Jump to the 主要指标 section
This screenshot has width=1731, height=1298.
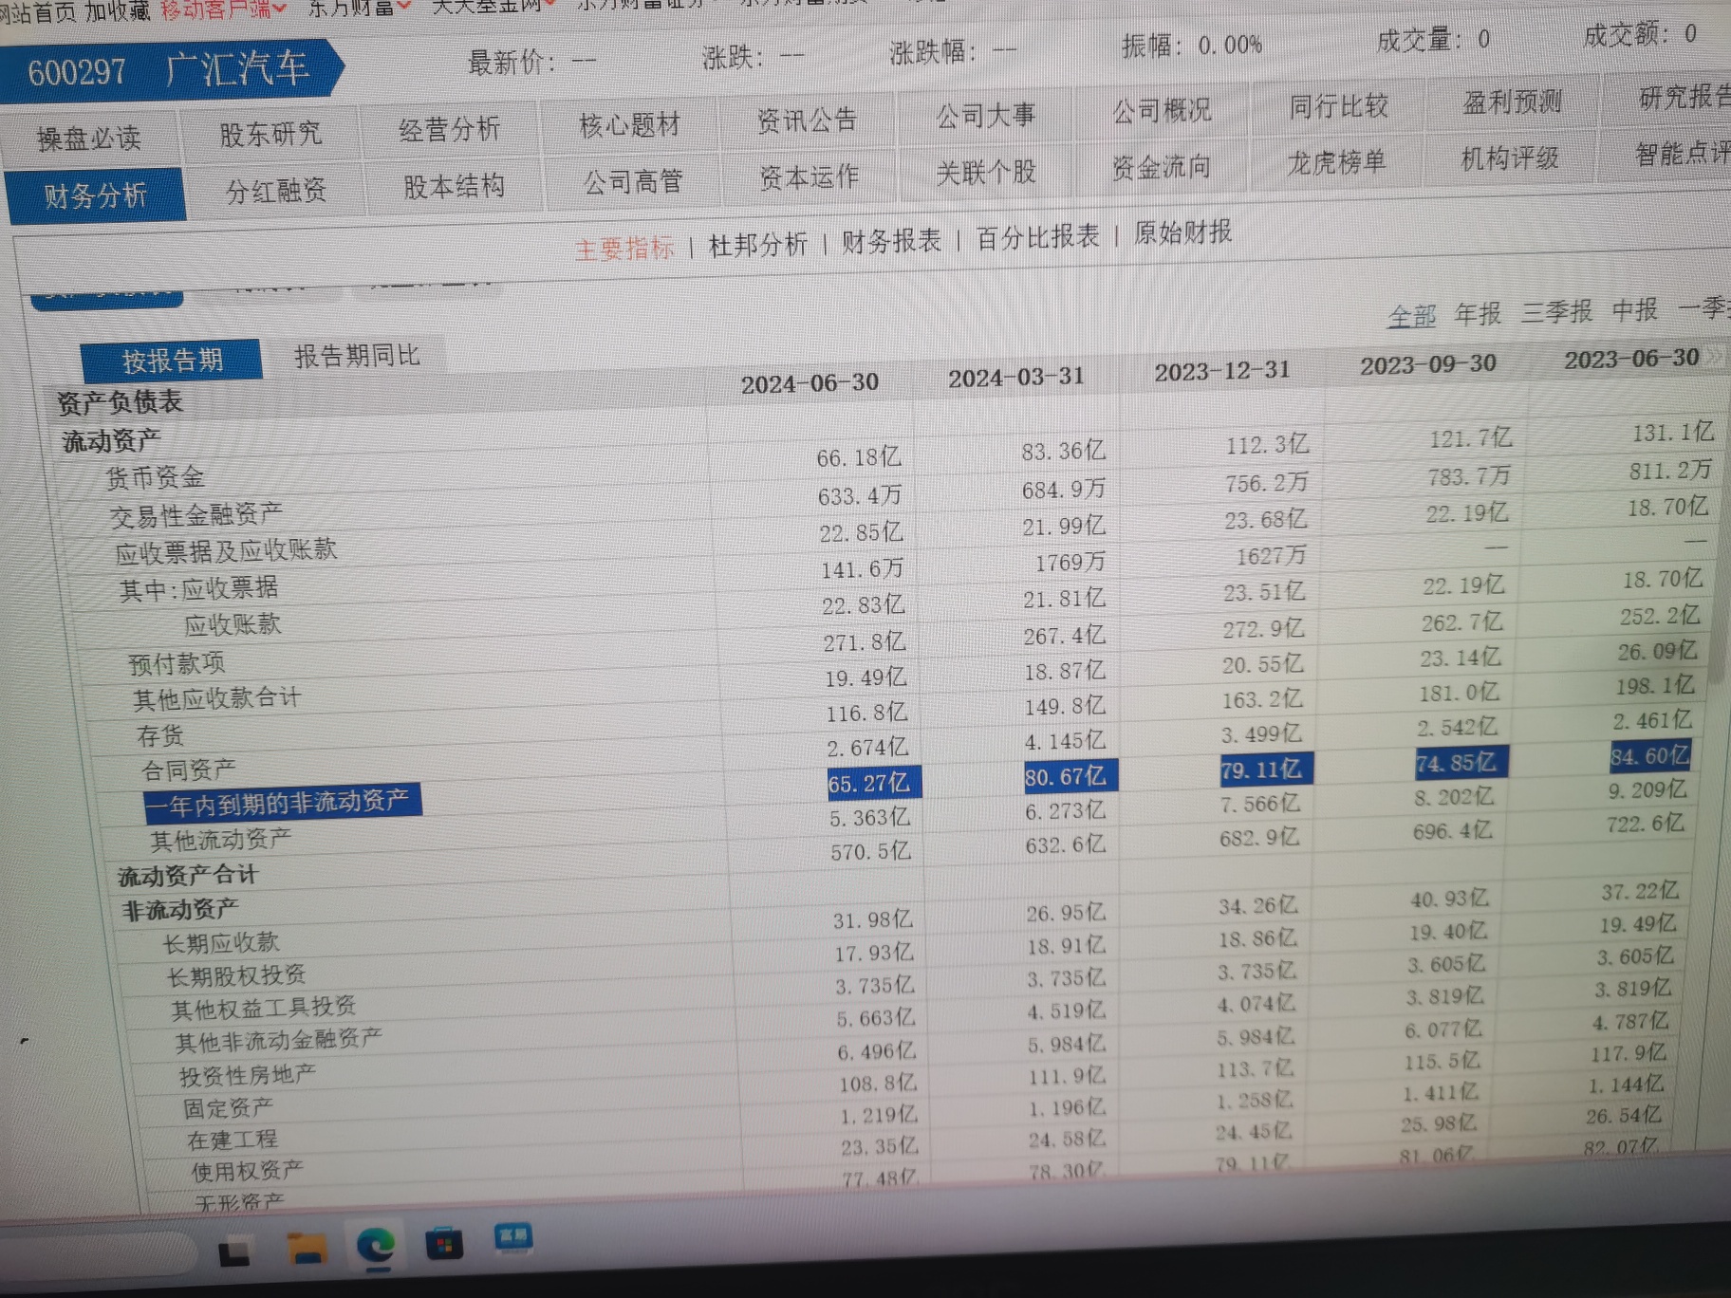pyautogui.click(x=624, y=249)
